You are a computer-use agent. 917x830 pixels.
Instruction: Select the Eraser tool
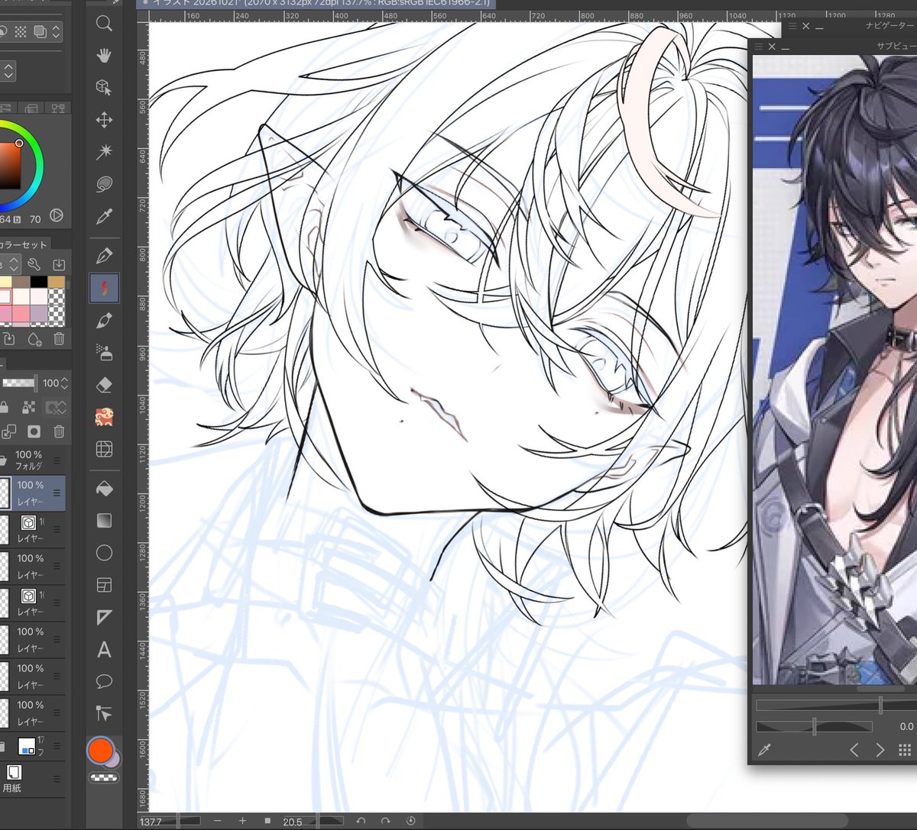tap(104, 385)
